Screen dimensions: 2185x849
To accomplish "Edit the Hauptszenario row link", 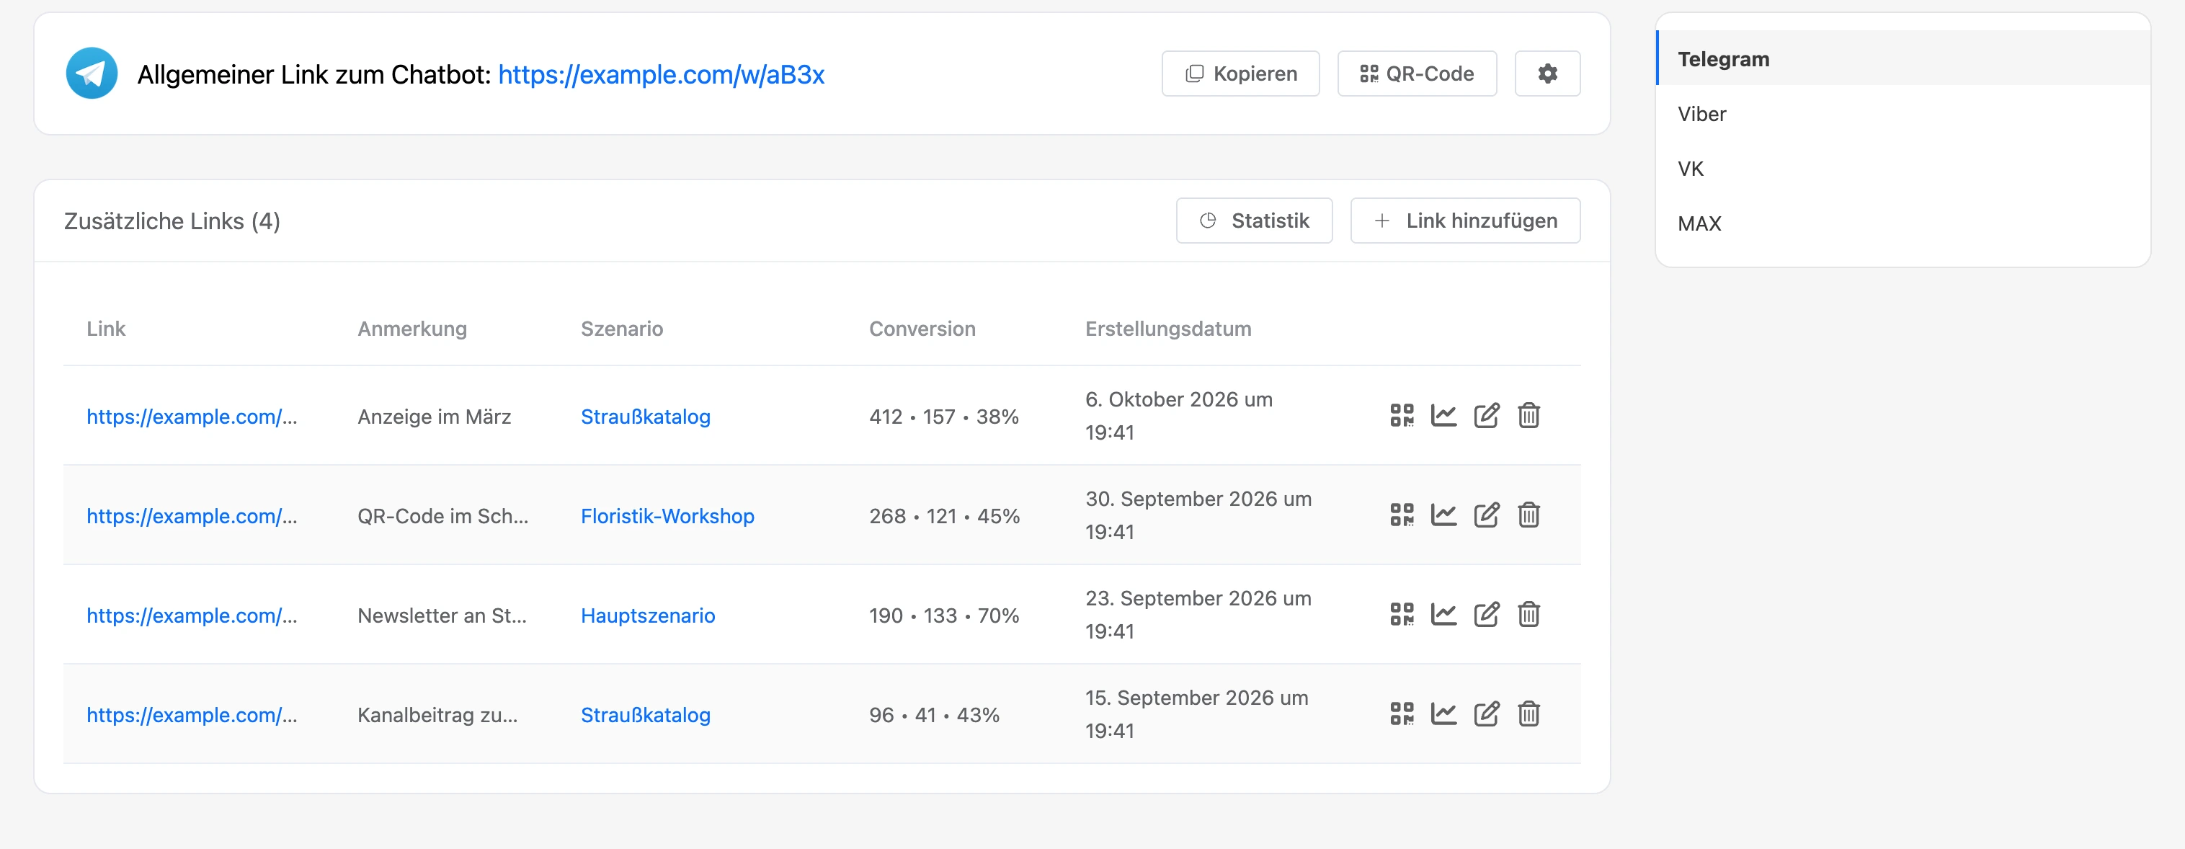I will click(1486, 614).
